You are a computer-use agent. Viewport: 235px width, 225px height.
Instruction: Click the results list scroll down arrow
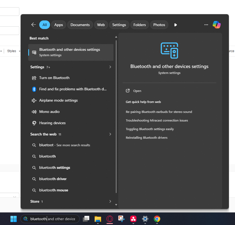(x=116, y=205)
